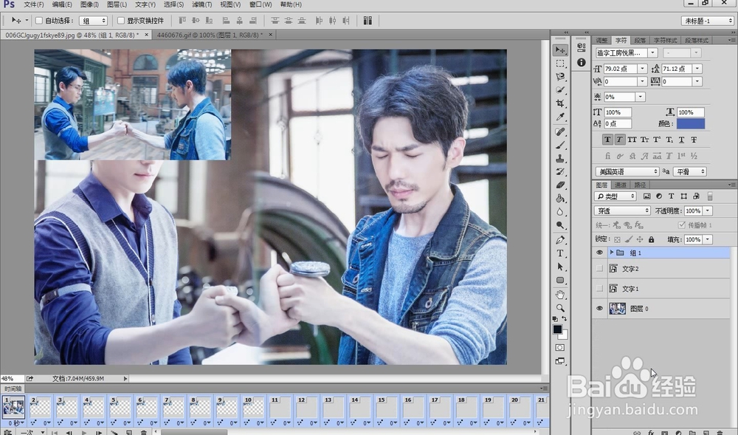The image size is (738, 435).
Task: Select the Healing Brush tool
Action: [559, 131]
